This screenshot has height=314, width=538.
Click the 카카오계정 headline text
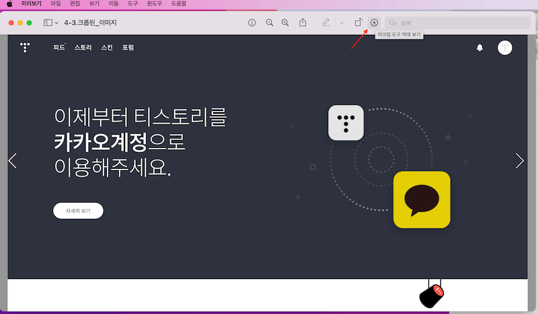100,142
